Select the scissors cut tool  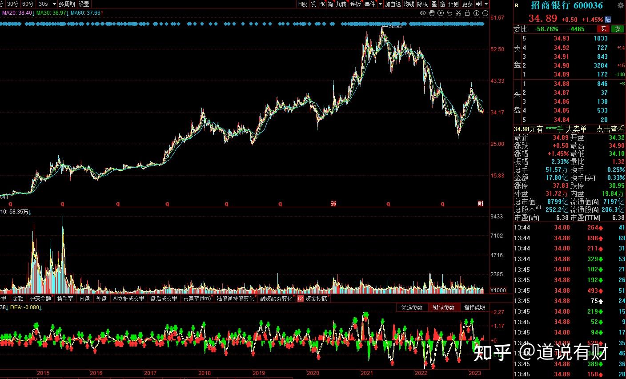pyautogui.click(x=458, y=13)
